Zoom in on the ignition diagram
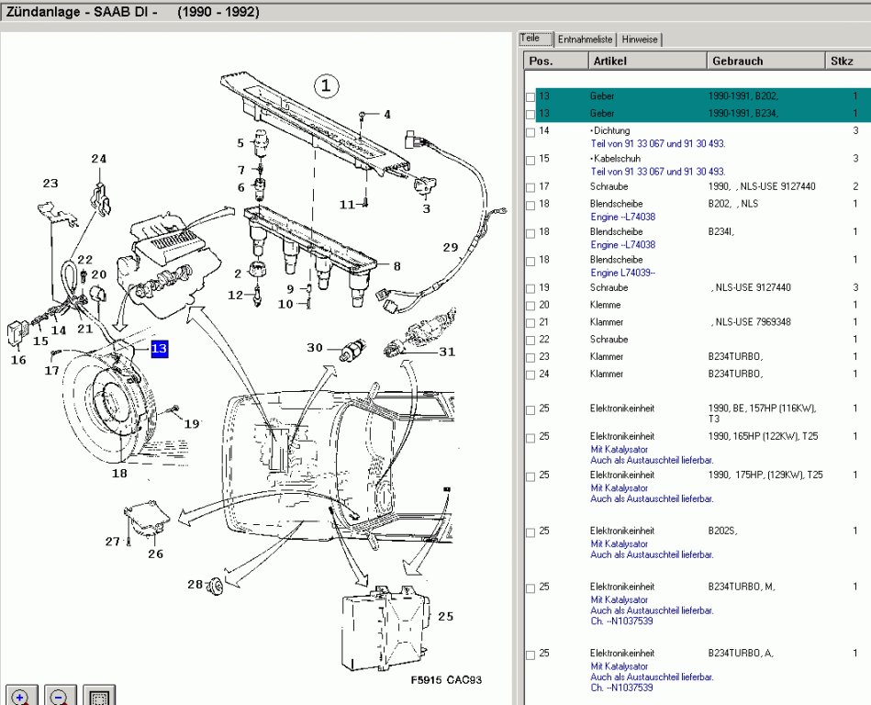Screen dimensions: 871x705 pyautogui.click(x=21, y=696)
